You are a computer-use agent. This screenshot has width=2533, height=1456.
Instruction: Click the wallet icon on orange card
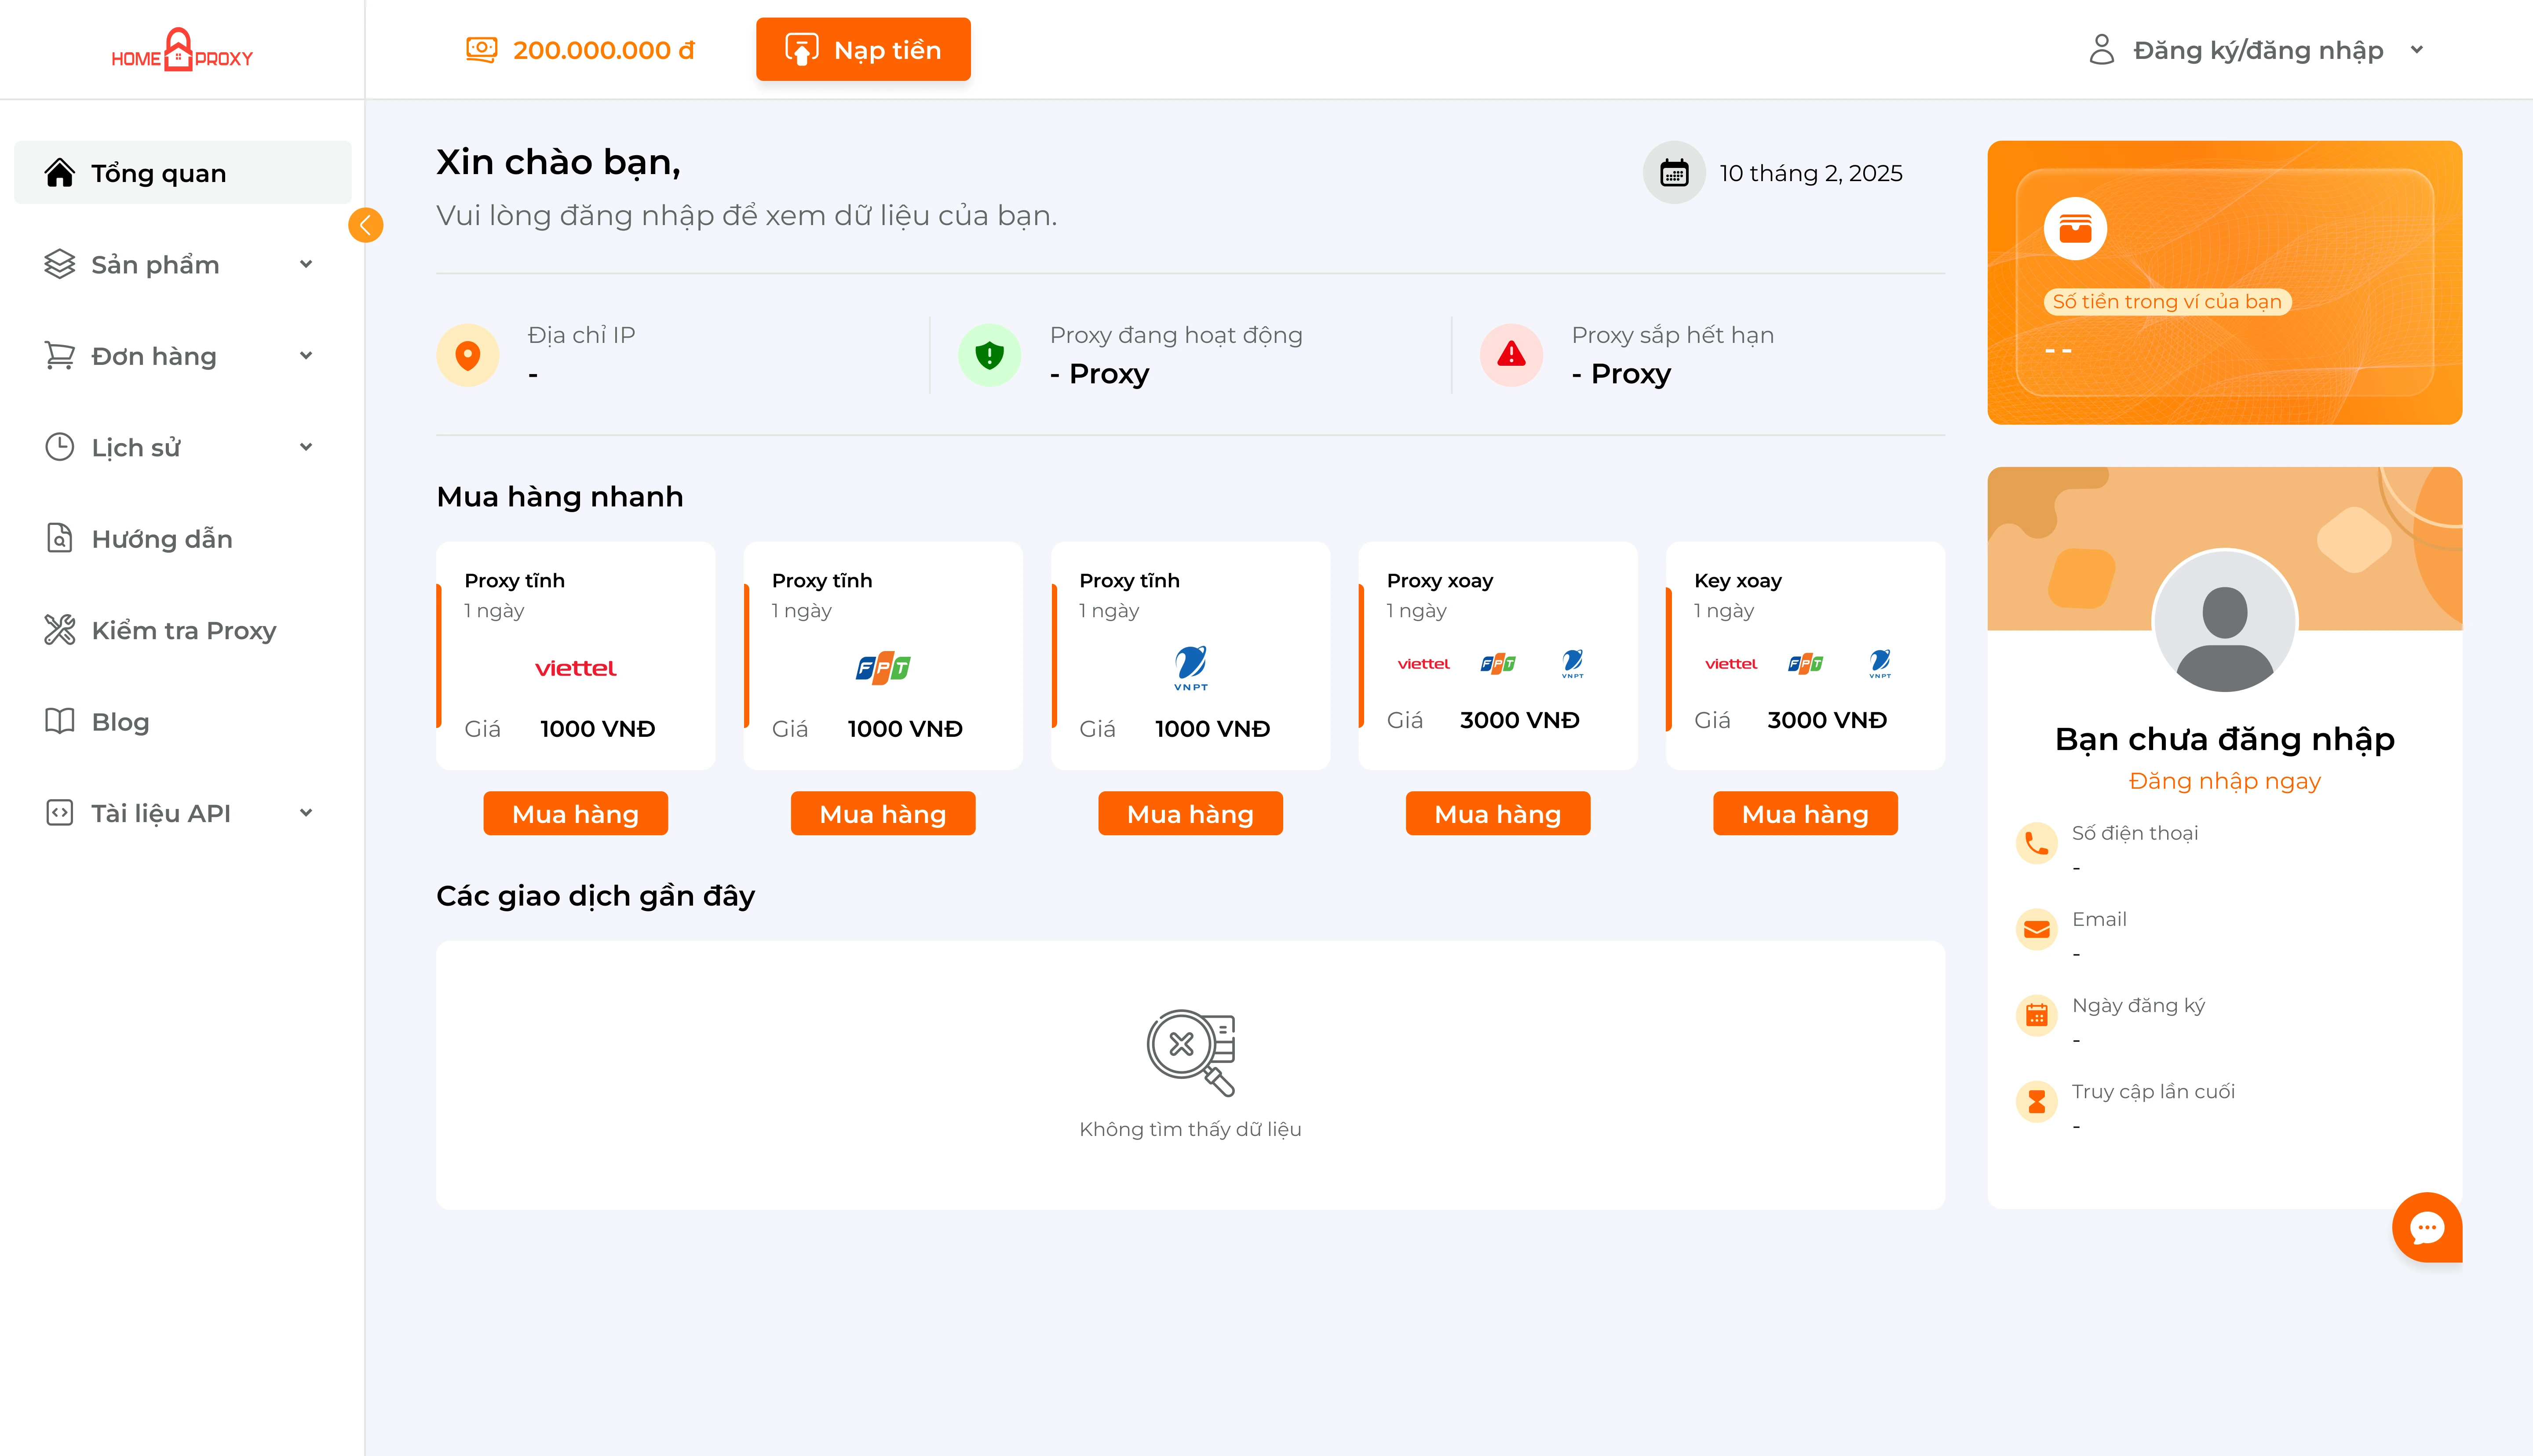pyautogui.click(x=2075, y=229)
